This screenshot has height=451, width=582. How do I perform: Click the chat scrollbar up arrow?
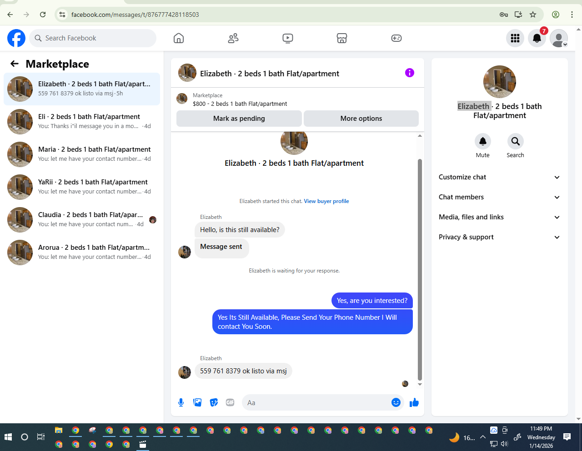tap(420, 136)
